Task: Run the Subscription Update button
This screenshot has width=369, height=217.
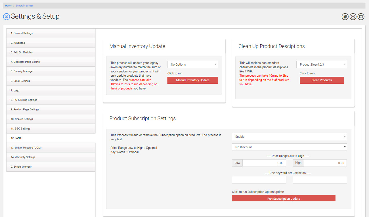Action: (283, 199)
